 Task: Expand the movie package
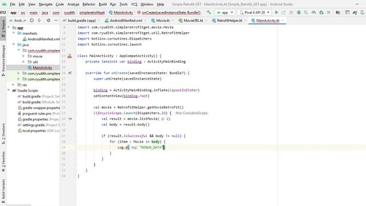[23, 56]
